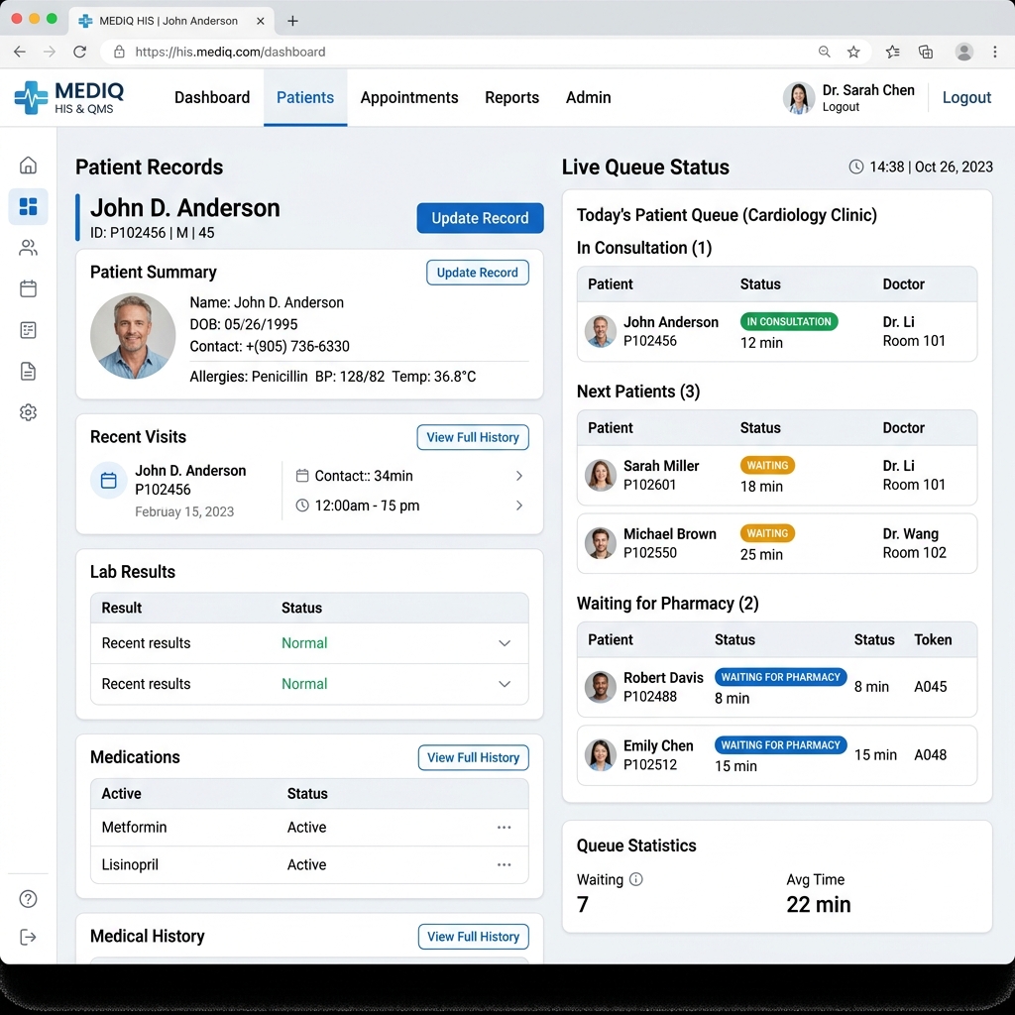Screen dimensions: 1015x1015
Task: Select the dashboard grid icon in sidebar
Action: pyautogui.click(x=28, y=206)
